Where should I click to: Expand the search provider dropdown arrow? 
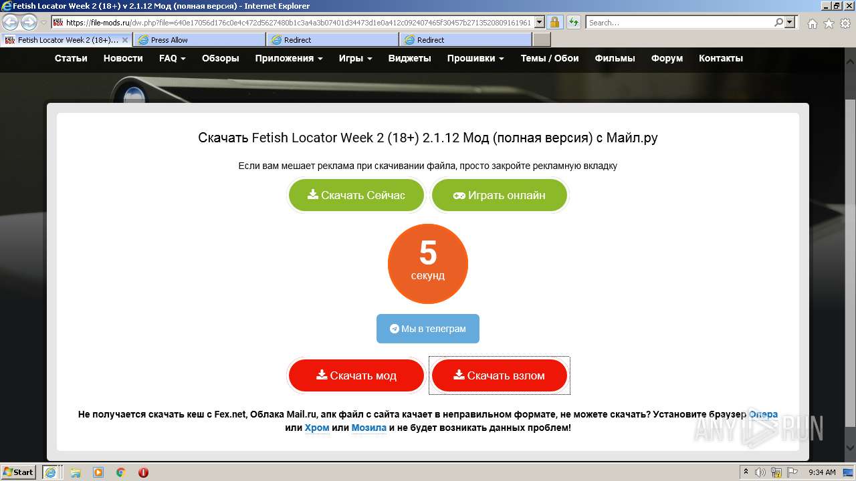790,23
